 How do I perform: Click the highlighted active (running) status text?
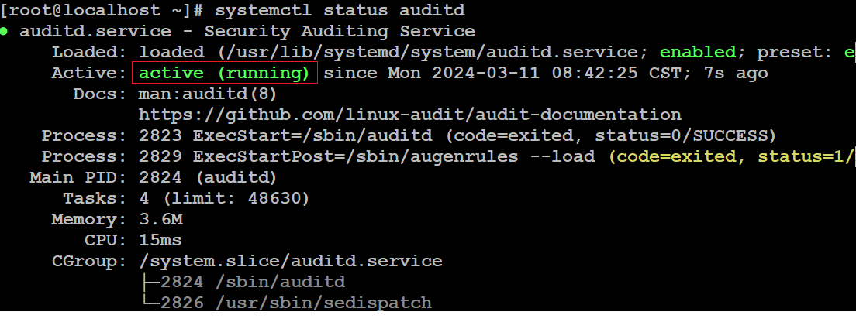(x=224, y=73)
